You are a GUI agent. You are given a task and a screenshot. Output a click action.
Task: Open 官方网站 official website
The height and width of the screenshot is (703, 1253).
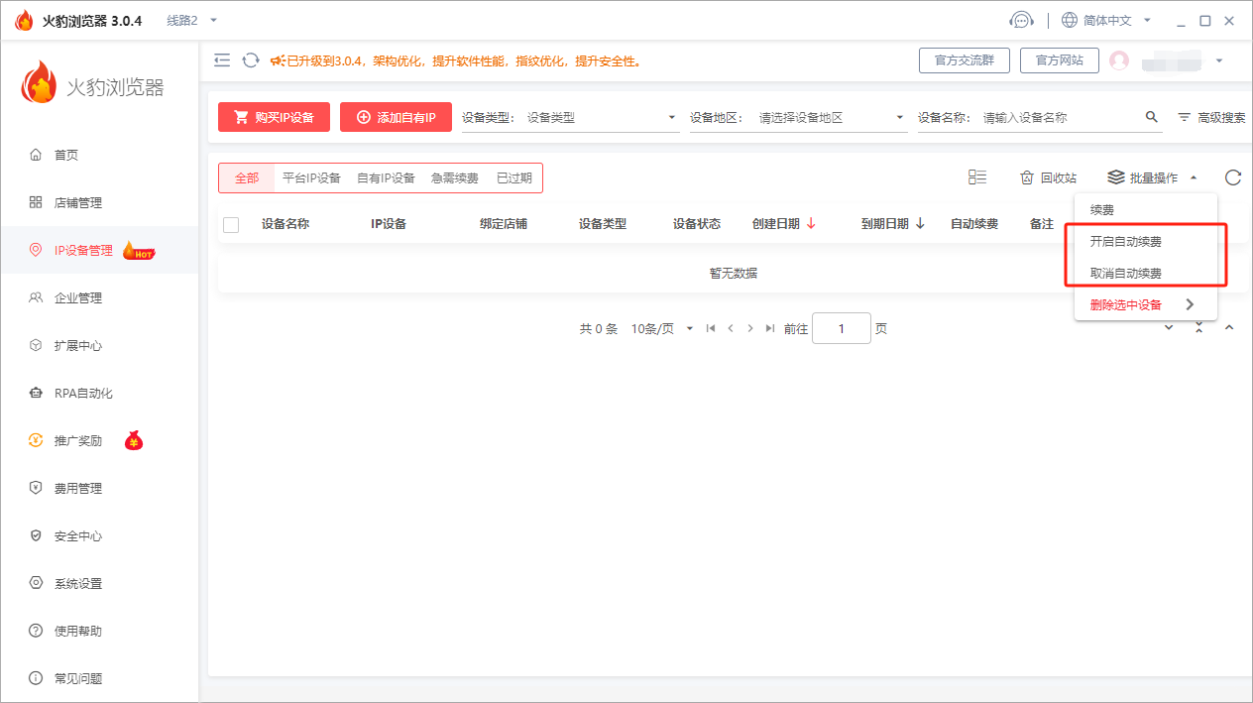(1062, 59)
